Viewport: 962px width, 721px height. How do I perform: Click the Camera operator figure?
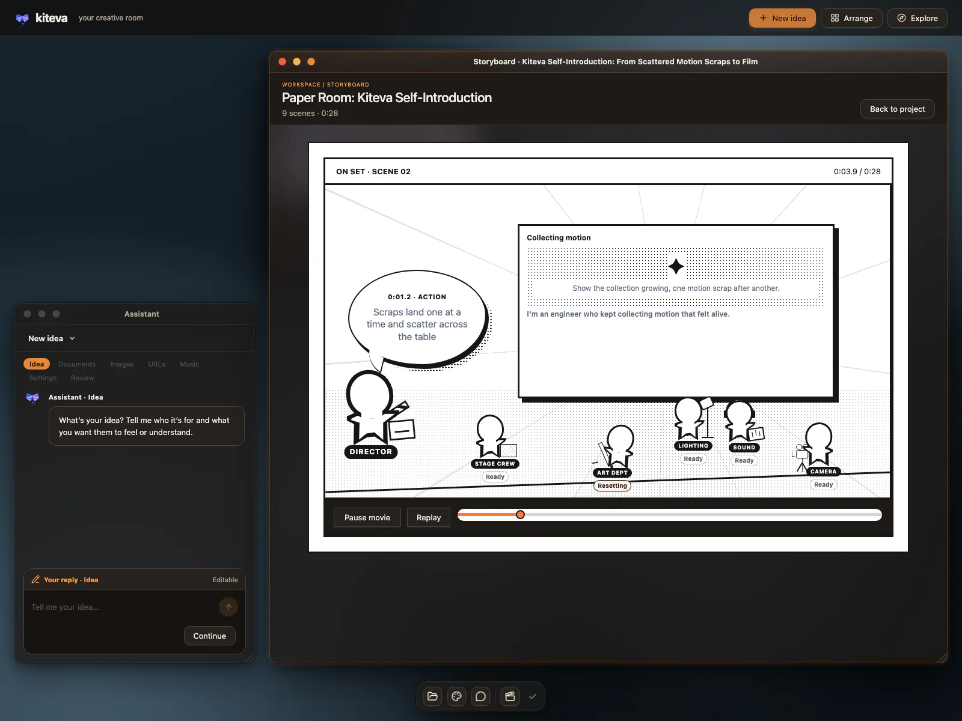(816, 445)
